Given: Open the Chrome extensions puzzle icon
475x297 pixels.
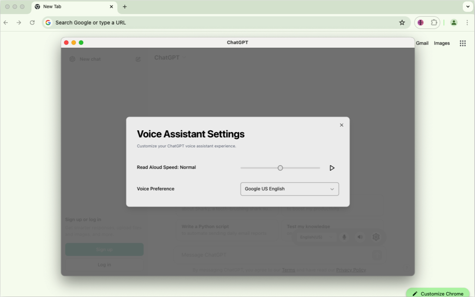Looking at the screenshot, I should click(x=434, y=23).
